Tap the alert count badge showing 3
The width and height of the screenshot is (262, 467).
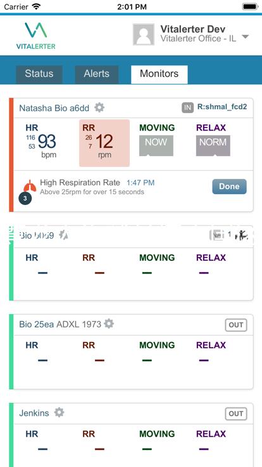pos(25,199)
